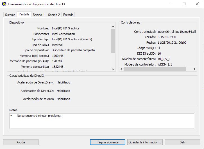
Task: Click 'Intel(R) HD Graphics (Core i5)' chip type
Action: point(72,39)
